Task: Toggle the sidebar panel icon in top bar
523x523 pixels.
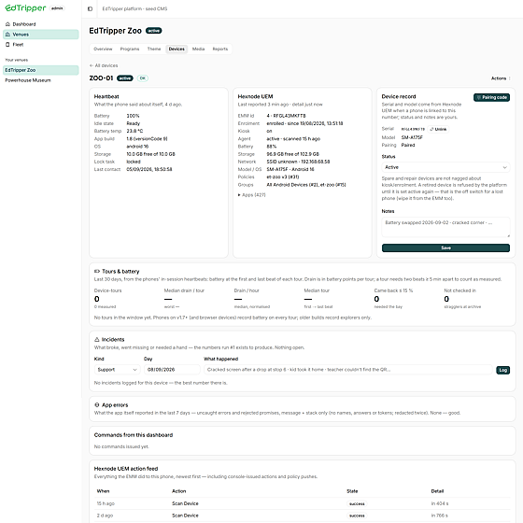Action: [90, 8]
